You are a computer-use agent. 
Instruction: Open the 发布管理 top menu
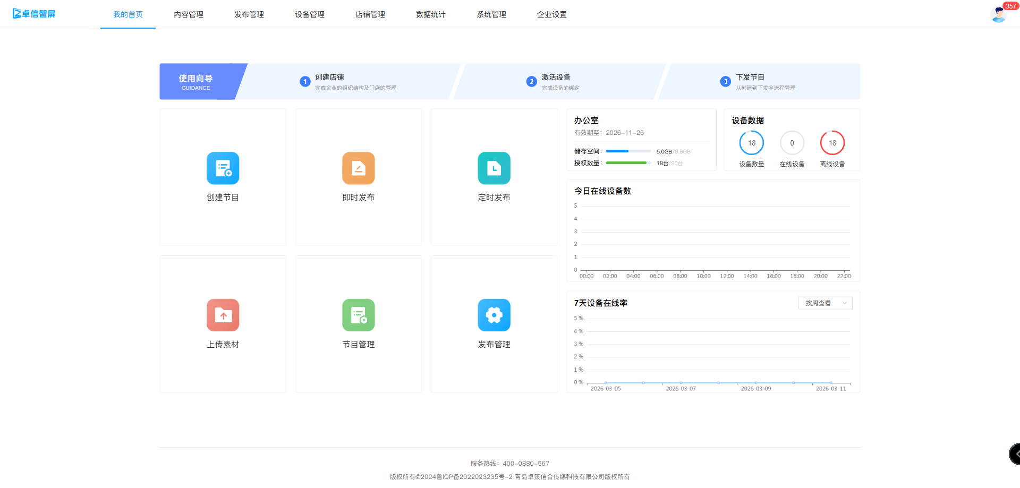coord(249,14)
